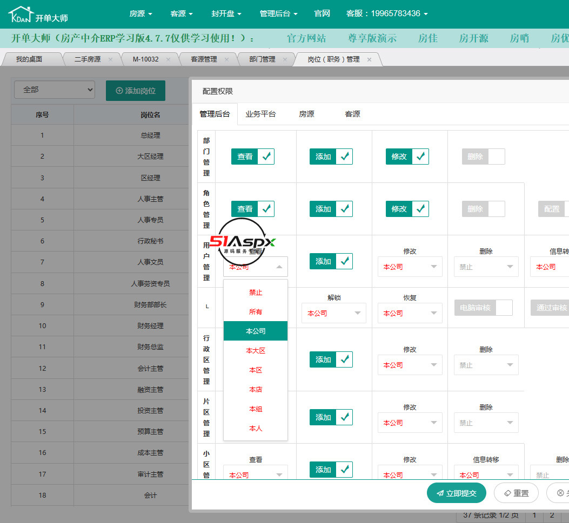Toggle 查看 permission for 部门管理
This screenshot has height=523, width=569.
click(x=253, y=157)
